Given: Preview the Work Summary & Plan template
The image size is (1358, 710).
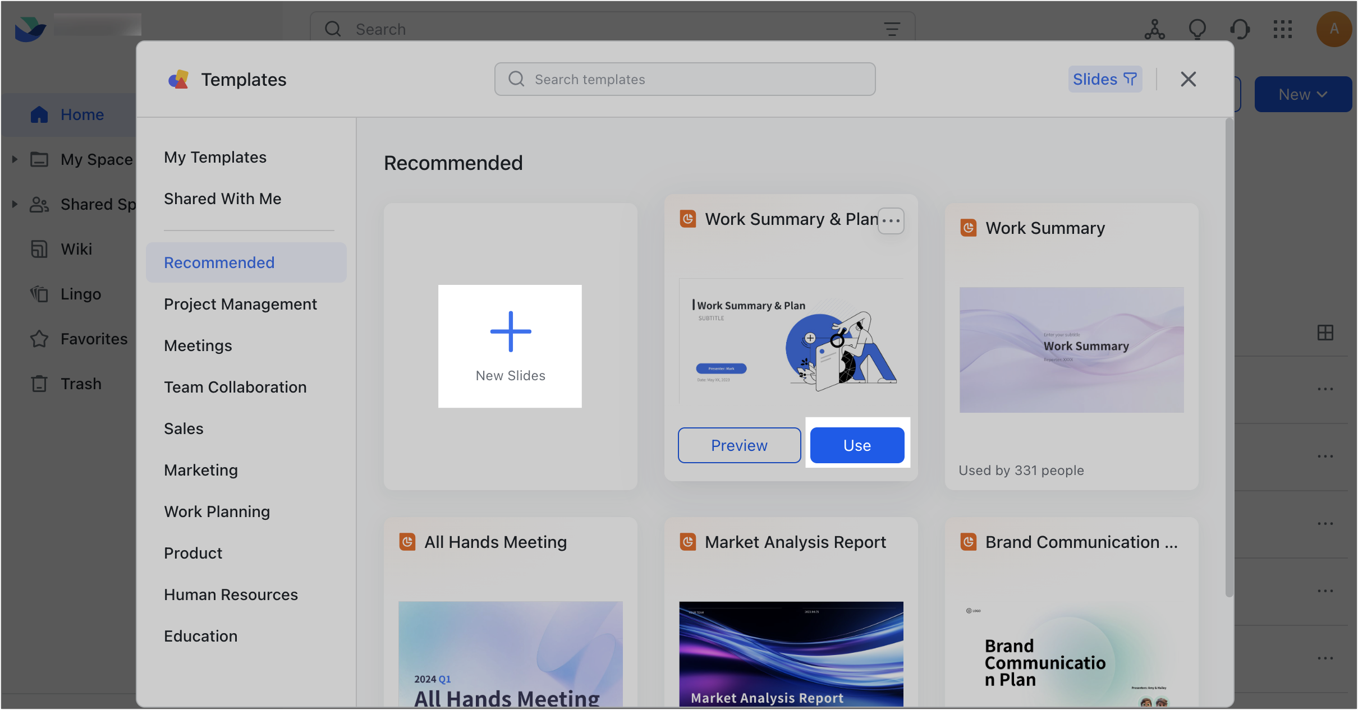Looking at the screenshot, I should point(739,445).
